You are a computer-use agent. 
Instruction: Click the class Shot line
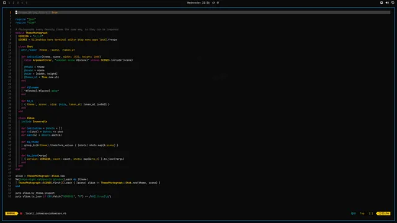pos(25,46)
